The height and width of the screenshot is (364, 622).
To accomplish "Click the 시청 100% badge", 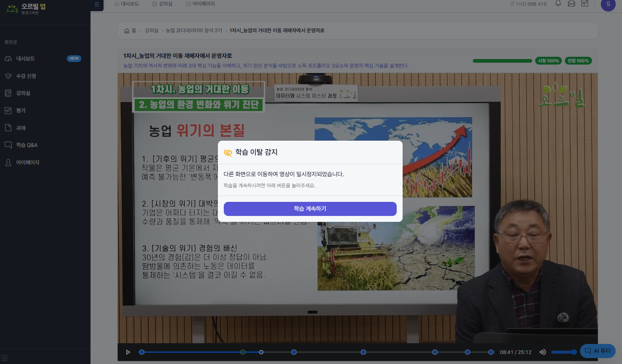I will point(549,61).
